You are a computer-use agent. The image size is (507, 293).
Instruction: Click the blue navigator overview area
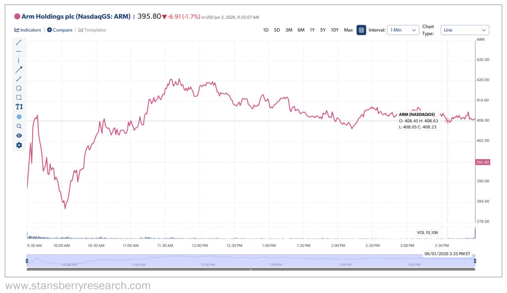pos(251,261)
